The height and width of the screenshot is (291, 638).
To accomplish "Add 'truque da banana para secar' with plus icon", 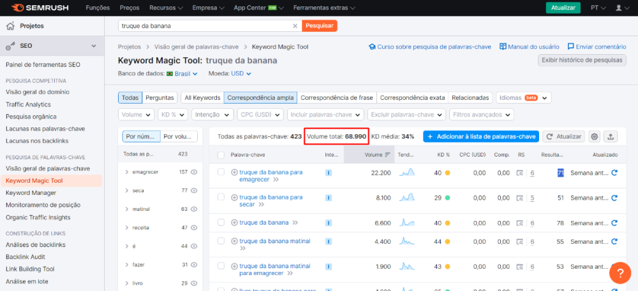I will pyautogui.click(x=234, y=197).
